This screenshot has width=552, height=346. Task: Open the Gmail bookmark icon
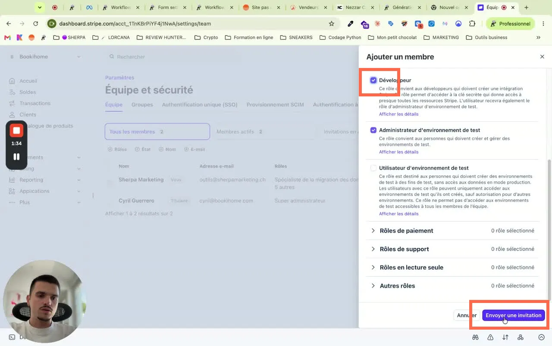[x=7, y=37]
